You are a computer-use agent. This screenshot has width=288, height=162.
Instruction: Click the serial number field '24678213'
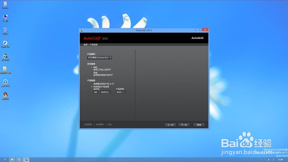(105, 92)
